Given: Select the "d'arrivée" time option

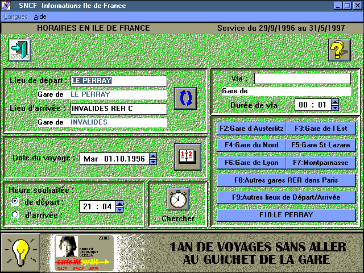Looking at the screenshot, I should [15, 214].
